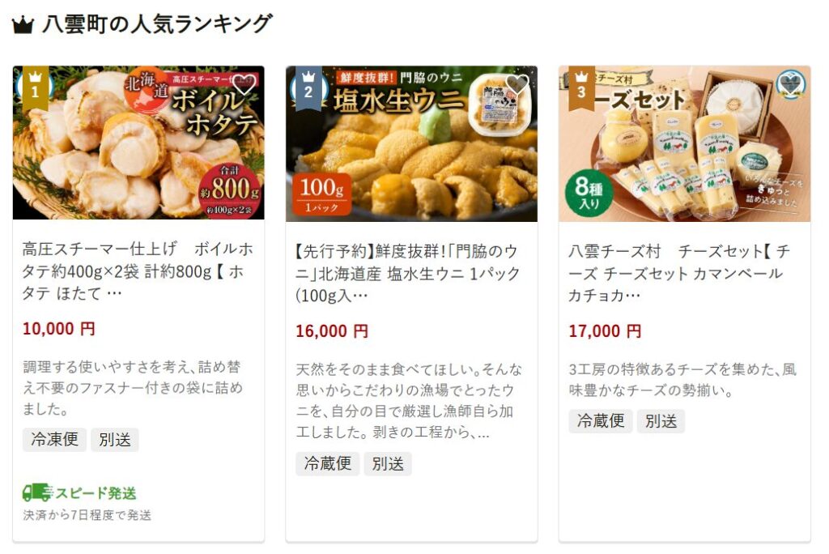
Task: Open the 【先行予約】鮮度抜群 門脇のウニ title link
Action: click(408, 273)
